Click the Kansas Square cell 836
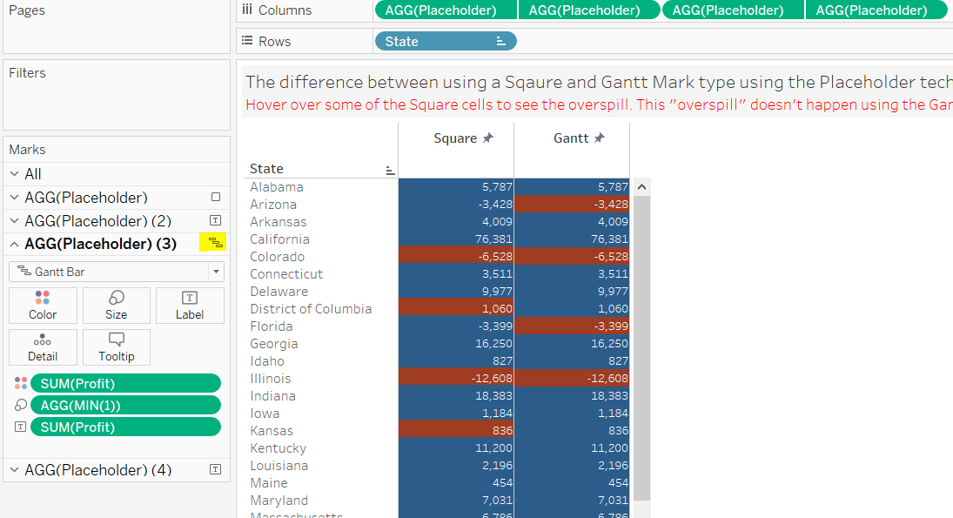The height and width of the screenshot is (518, 953). point(456,430)
